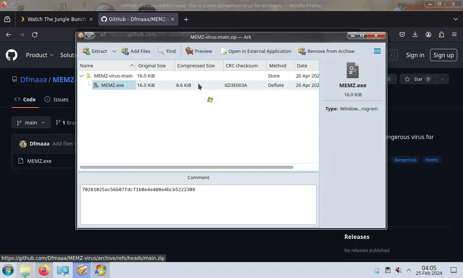Close the GitHub Dfmaaa/MEMZ tab
The width and height of the screenshot is (463, 278).
click(x=173, y=19)
